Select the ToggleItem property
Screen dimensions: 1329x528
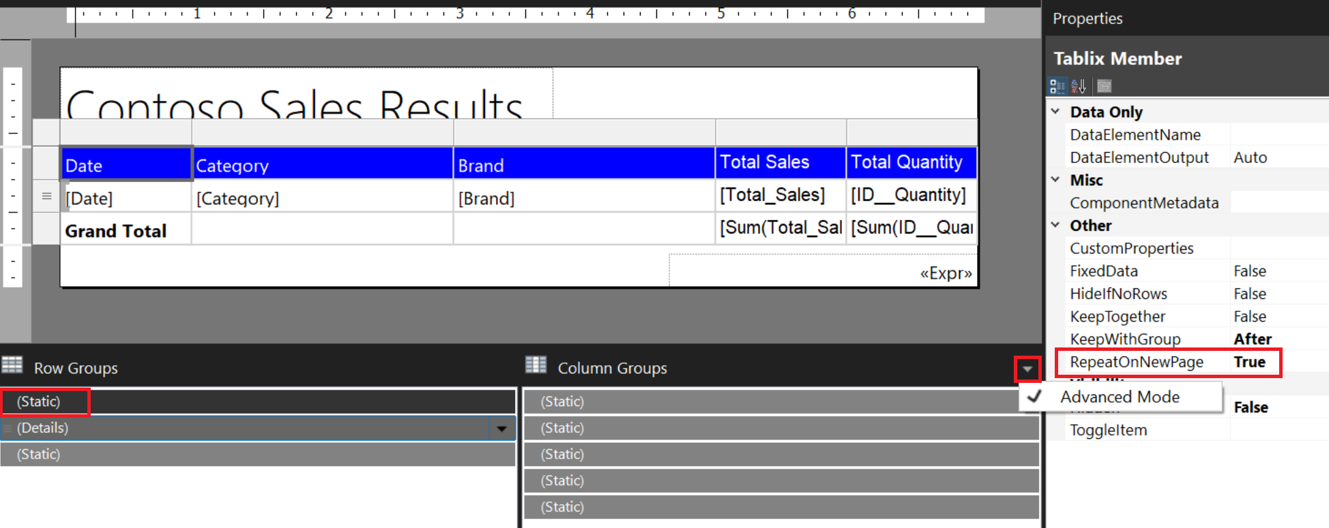click(x=1108, y=431)
